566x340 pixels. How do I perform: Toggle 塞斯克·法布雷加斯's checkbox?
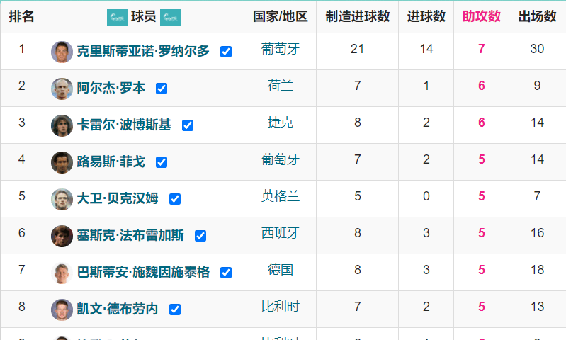200,236
